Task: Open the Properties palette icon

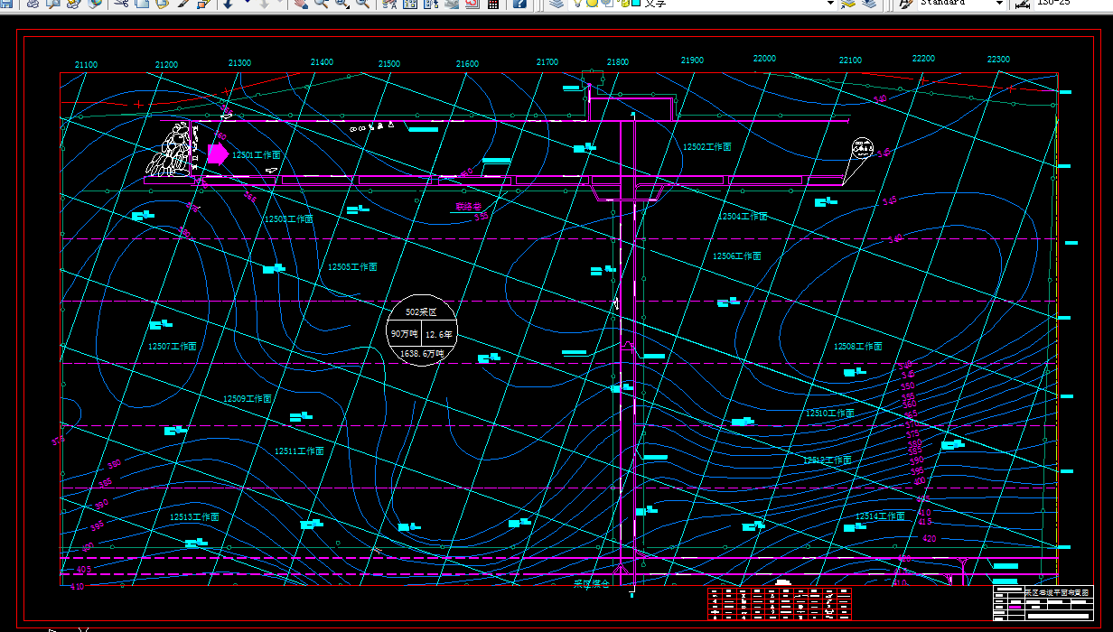Action: coord(389,3)
